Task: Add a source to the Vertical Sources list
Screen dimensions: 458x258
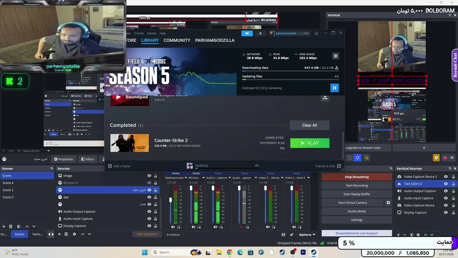Action: coord(398,235)
